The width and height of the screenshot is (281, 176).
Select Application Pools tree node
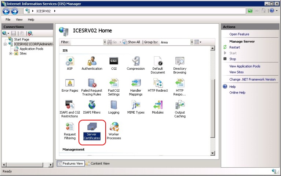(x=31, y=49)
